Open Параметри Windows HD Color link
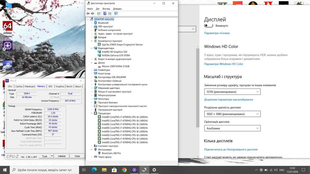 coord(224,64)
